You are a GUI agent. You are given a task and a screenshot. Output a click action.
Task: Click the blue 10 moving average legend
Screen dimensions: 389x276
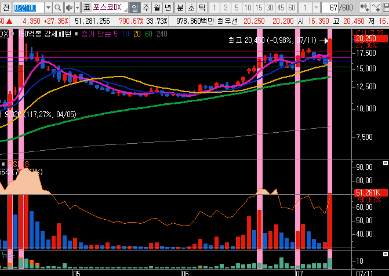126,34
